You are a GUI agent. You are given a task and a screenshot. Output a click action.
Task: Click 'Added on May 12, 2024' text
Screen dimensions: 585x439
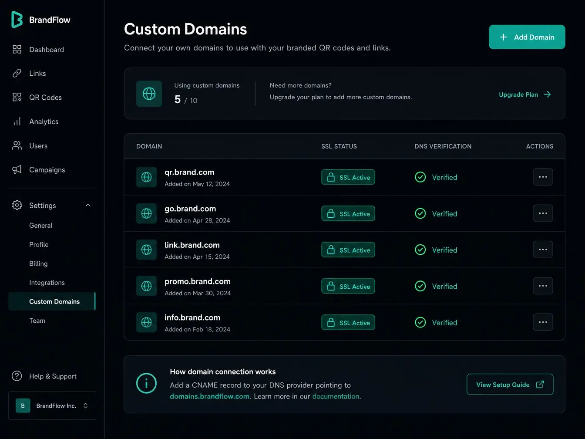[197, 184]
